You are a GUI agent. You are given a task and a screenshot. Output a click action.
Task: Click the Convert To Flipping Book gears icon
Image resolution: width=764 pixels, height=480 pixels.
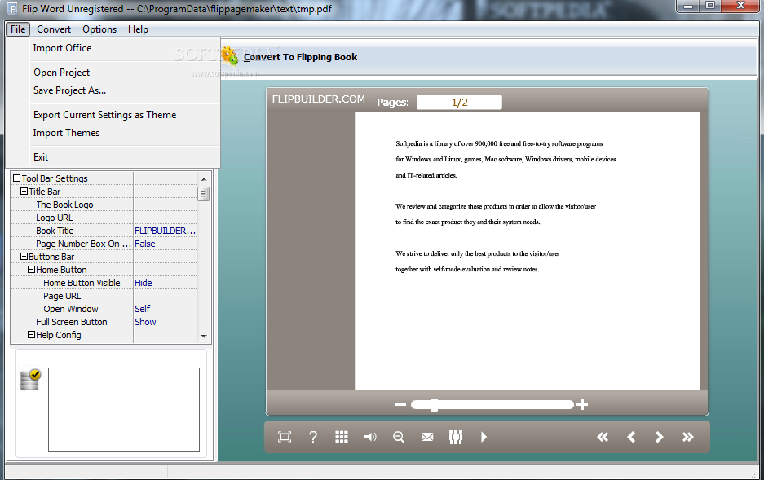229,56
